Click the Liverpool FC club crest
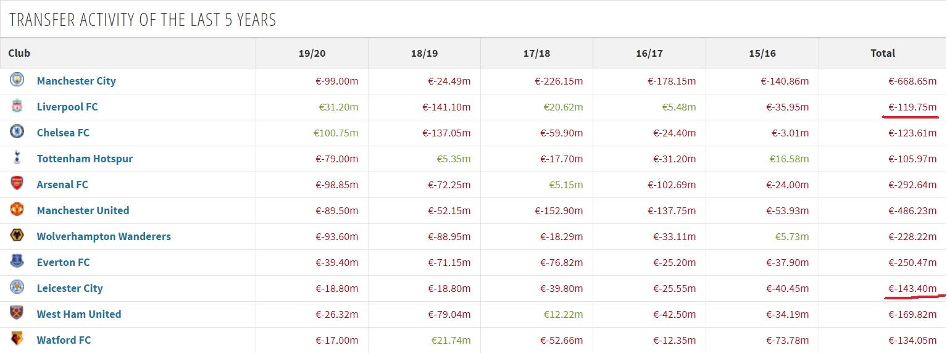Image resolution: width=947 pixels, height=353 pixels. tap(17, 106)
